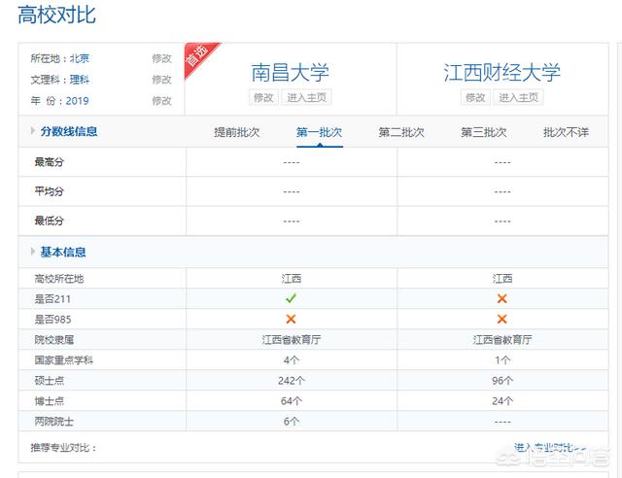Click orange 985 cross for 南昌大学
The image size is (622, 478).
pyautogui.click(x=291, y=319)
